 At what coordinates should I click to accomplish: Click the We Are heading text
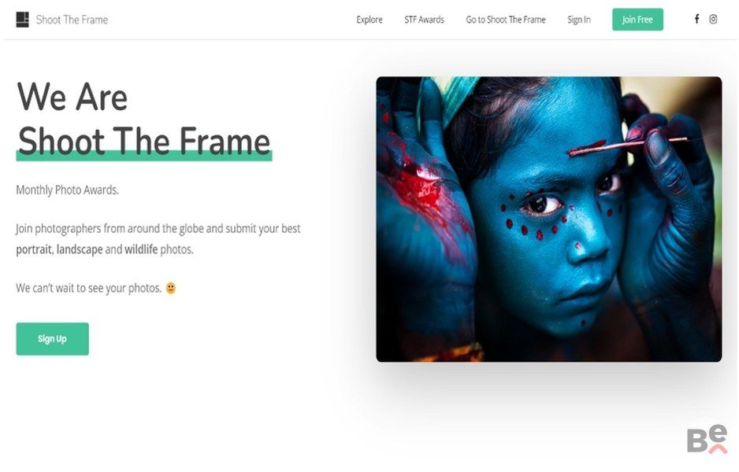click(72, 97)
